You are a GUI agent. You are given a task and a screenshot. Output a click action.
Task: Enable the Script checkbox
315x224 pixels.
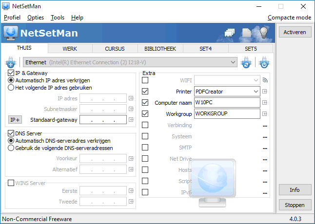(145, 181)
